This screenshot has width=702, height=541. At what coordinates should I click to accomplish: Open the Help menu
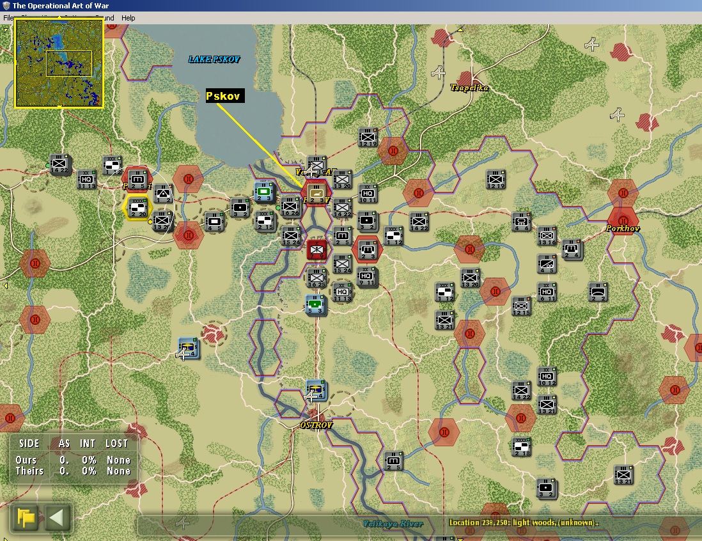(128, 18)
